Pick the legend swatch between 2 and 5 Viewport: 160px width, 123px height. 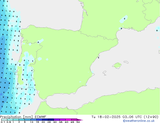click(22, 120)
